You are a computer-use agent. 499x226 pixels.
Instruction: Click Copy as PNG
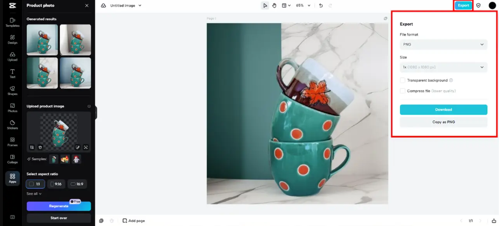point(443,122)
